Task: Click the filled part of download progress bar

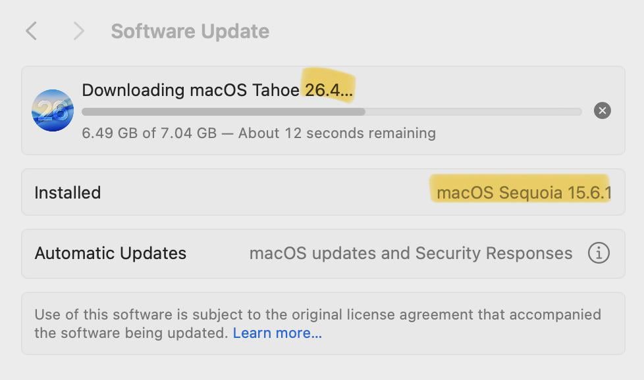Action: pos(223,112)
